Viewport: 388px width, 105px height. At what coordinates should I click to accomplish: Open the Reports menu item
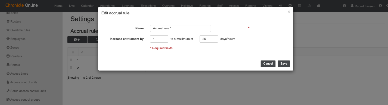(x=250, y=6)
